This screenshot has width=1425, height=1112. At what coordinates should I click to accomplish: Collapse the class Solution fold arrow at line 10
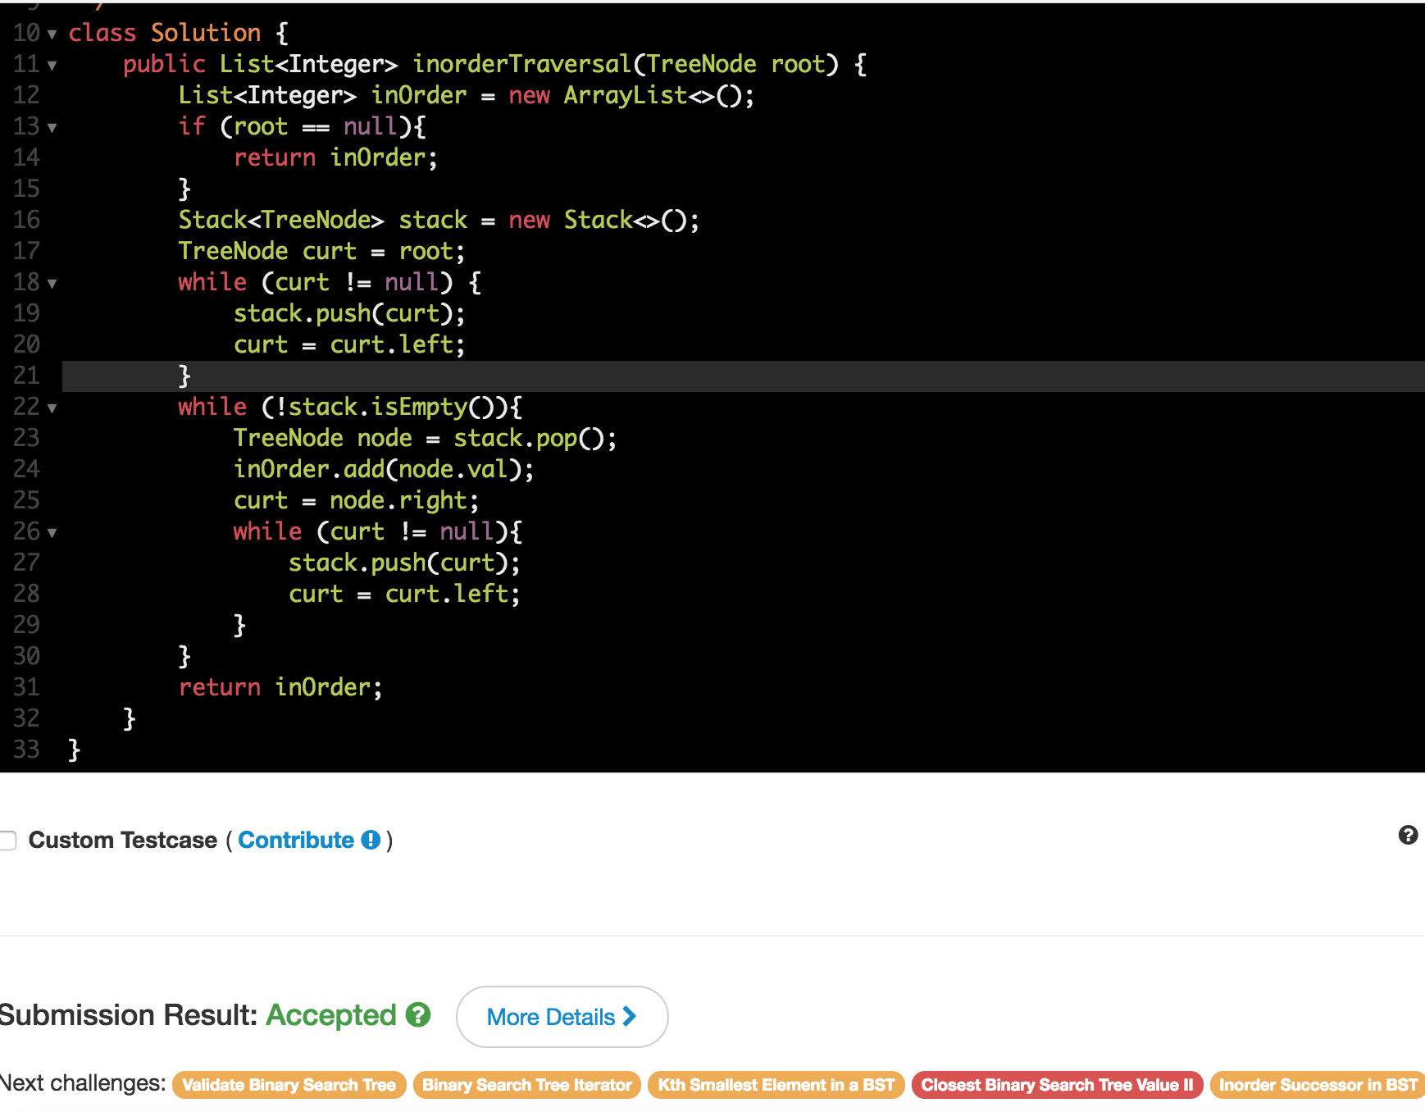tap(52, 34)
